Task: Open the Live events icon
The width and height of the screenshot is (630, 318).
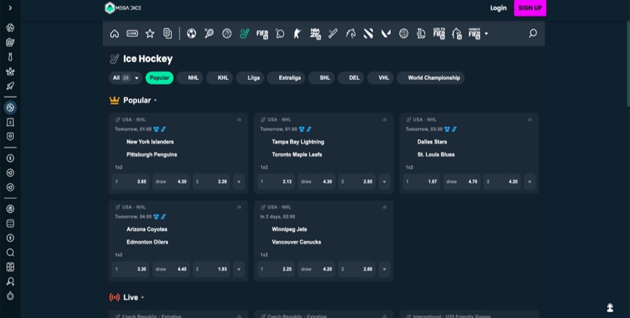Action: [132, 34]
